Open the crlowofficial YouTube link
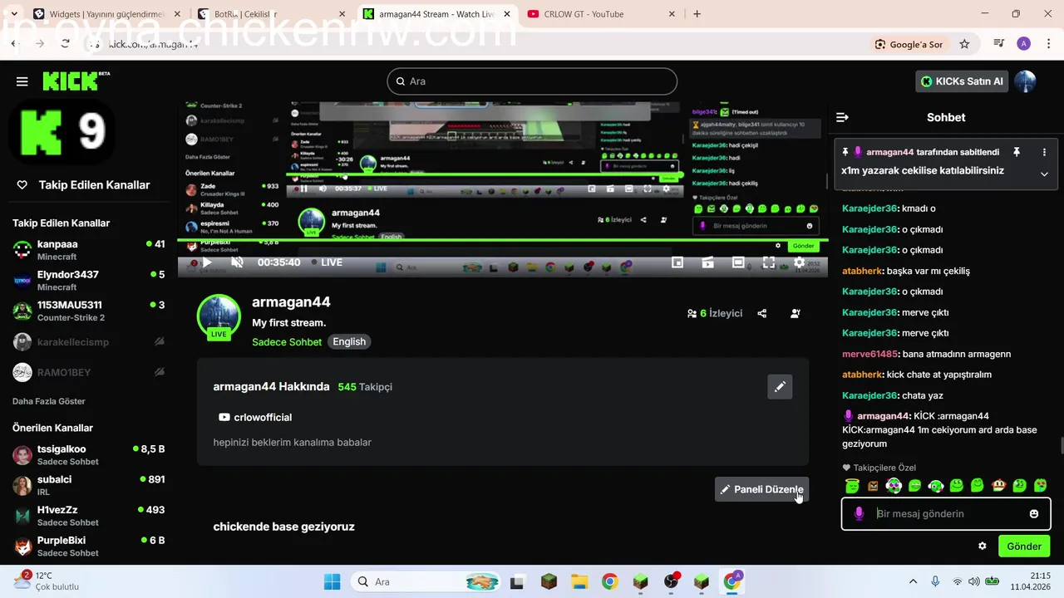 click(255, 417)
